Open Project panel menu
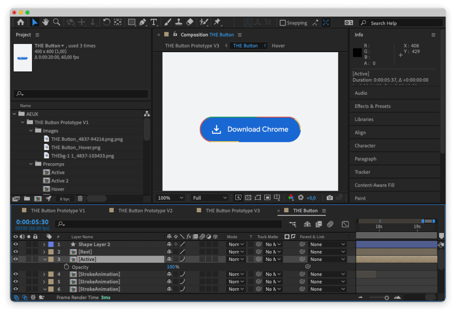 (37, 35)
